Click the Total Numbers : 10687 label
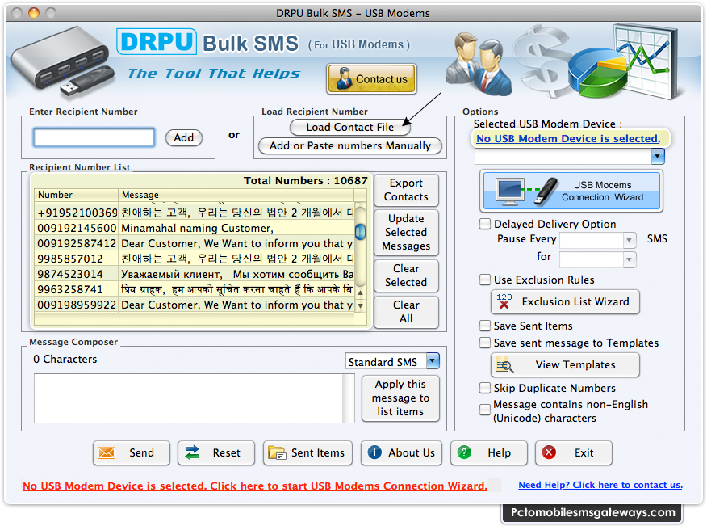This screenshot has width=707, height=526. tap(306, 181)
